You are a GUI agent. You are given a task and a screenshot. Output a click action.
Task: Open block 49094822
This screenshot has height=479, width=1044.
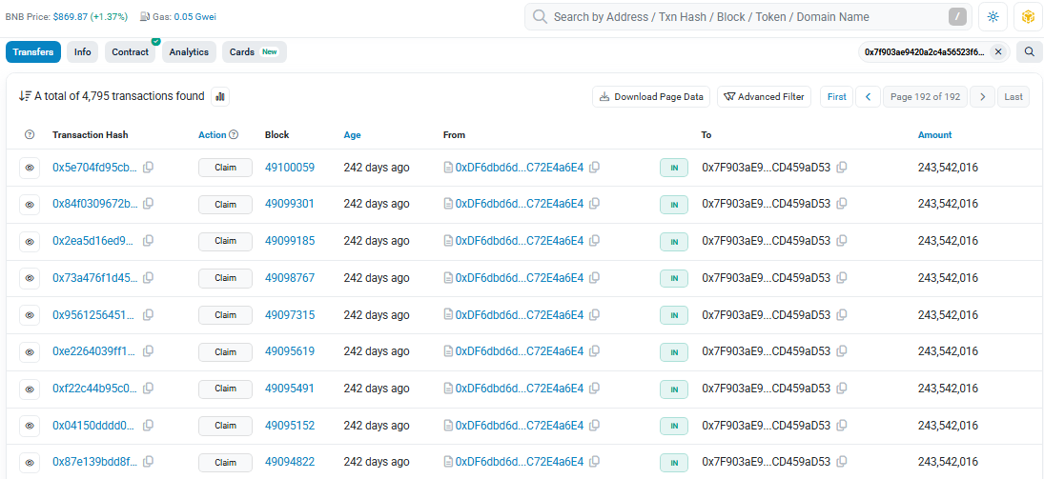pos(290,462)
